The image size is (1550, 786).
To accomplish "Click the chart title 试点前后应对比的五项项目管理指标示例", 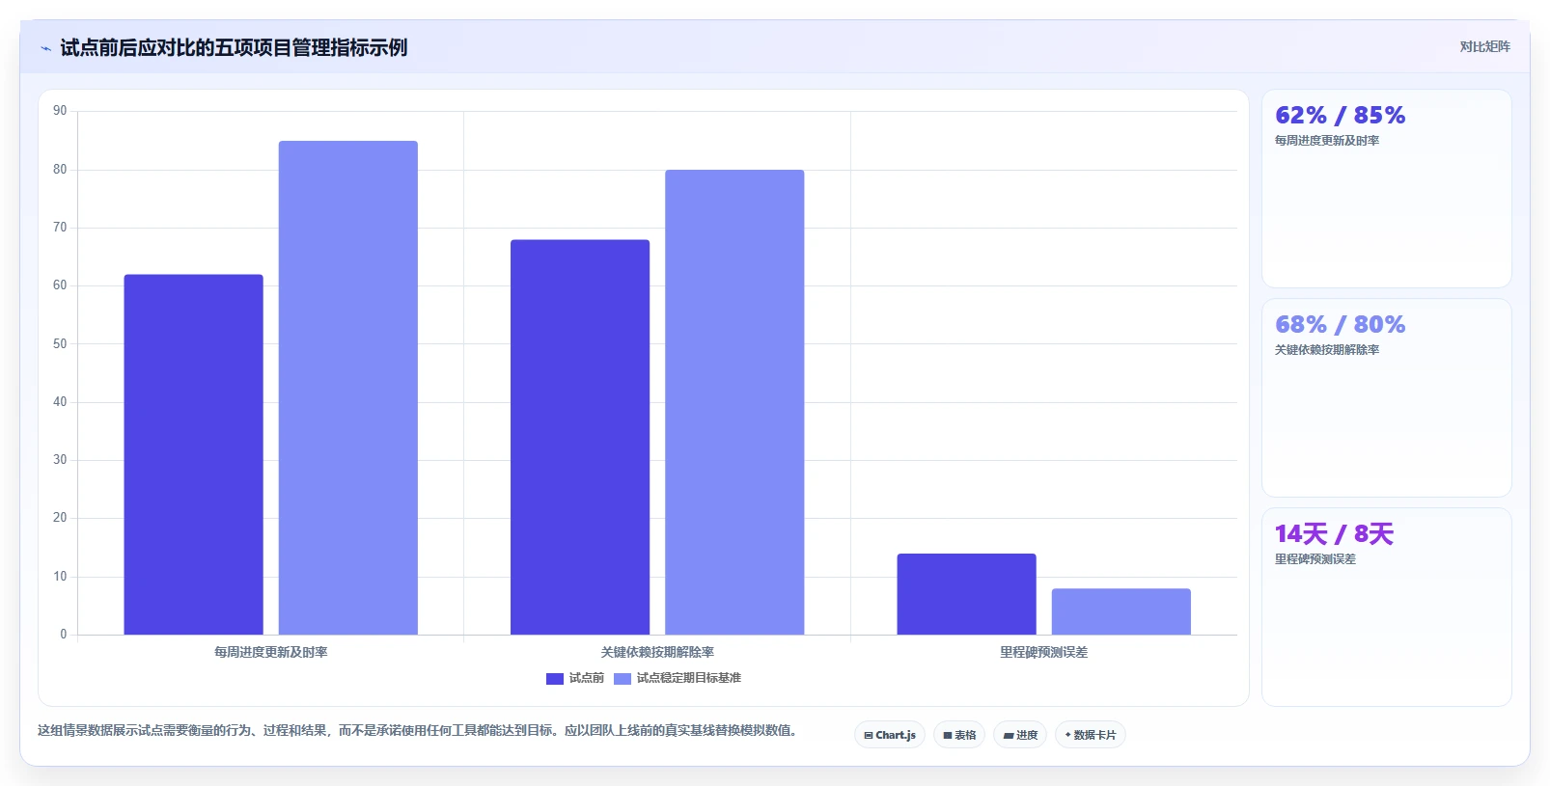I will coord(234,47).
